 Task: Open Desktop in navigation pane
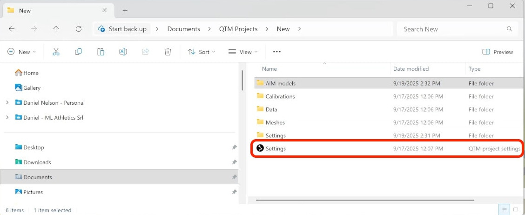click(29, 148)
